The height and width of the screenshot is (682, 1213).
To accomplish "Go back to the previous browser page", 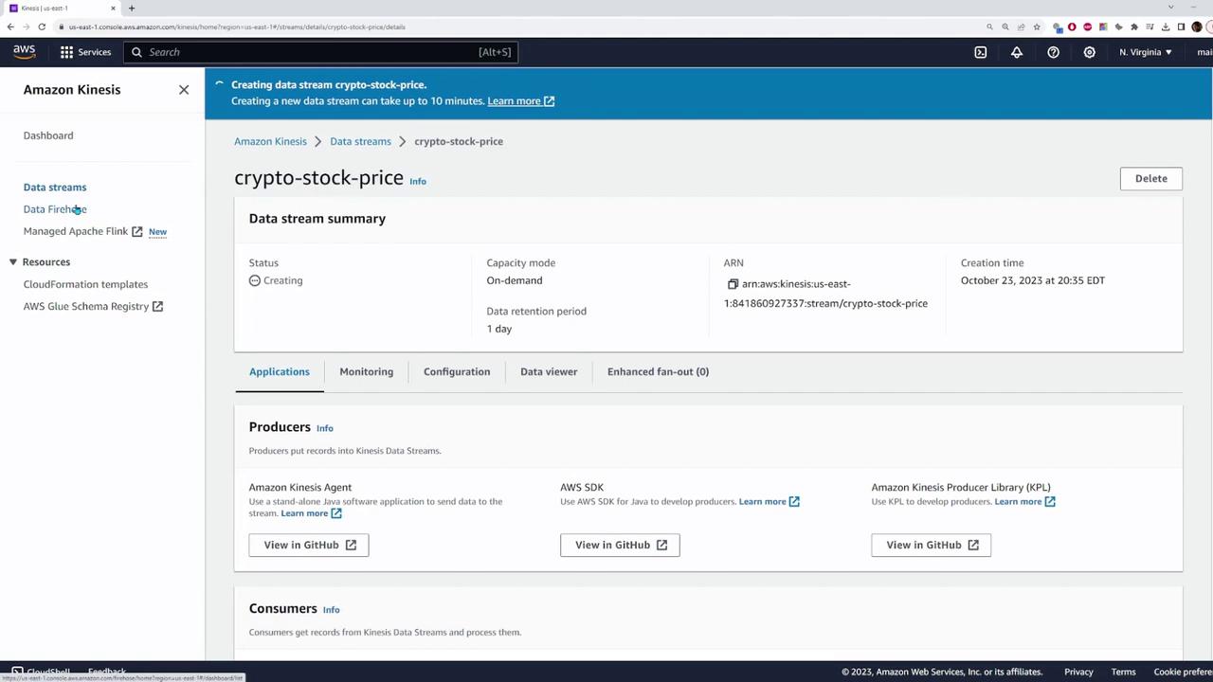I will click(x=10, y=27).
